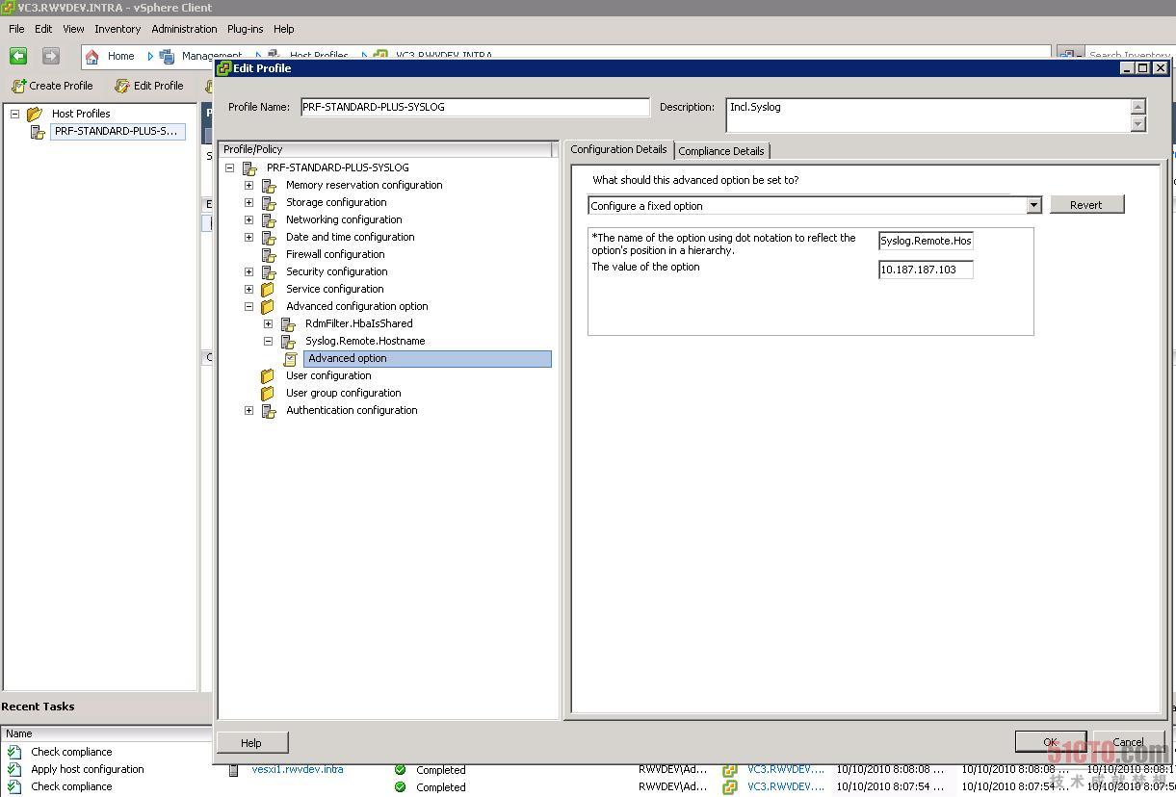Click the Profile/Policy column header

pos(385,149)
